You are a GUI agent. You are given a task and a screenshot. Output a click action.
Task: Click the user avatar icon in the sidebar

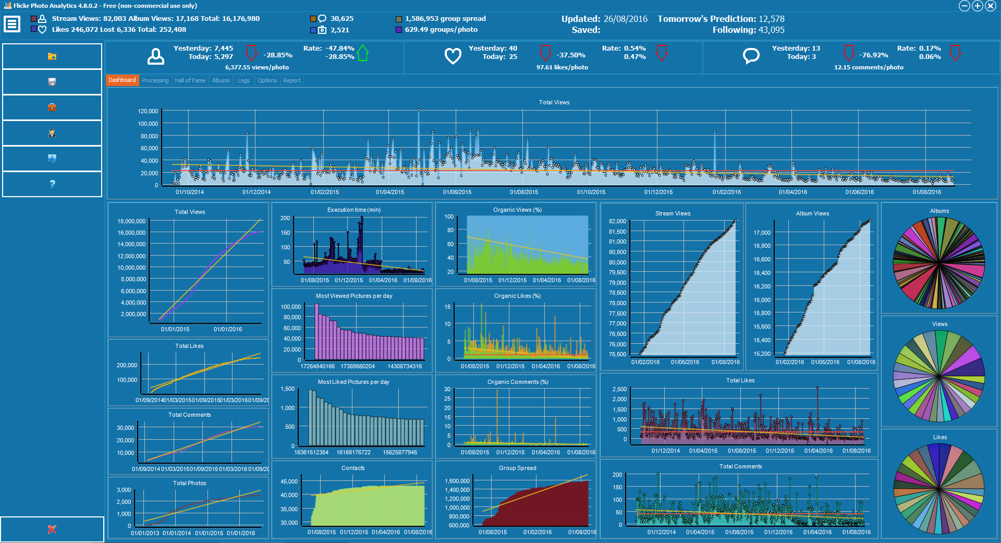(x=52, y=133)
